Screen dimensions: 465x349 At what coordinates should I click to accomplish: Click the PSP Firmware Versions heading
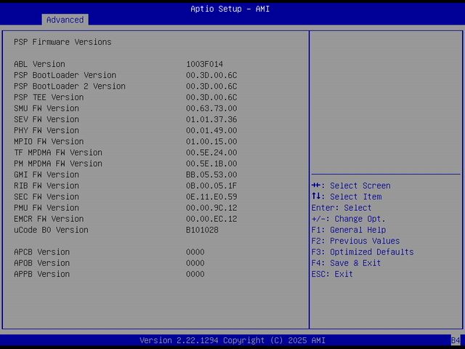(62, 42)
